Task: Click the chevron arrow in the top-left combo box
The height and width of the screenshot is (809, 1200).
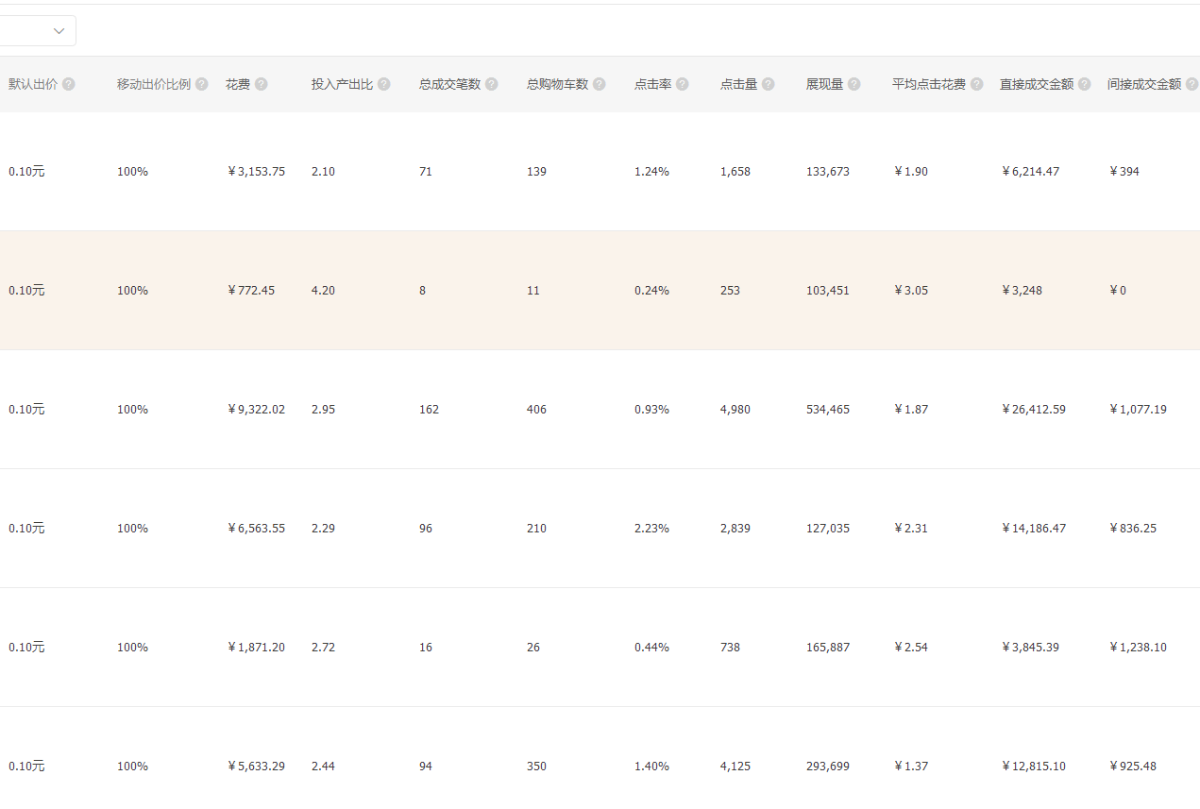Action: click(x=59, y=30)
